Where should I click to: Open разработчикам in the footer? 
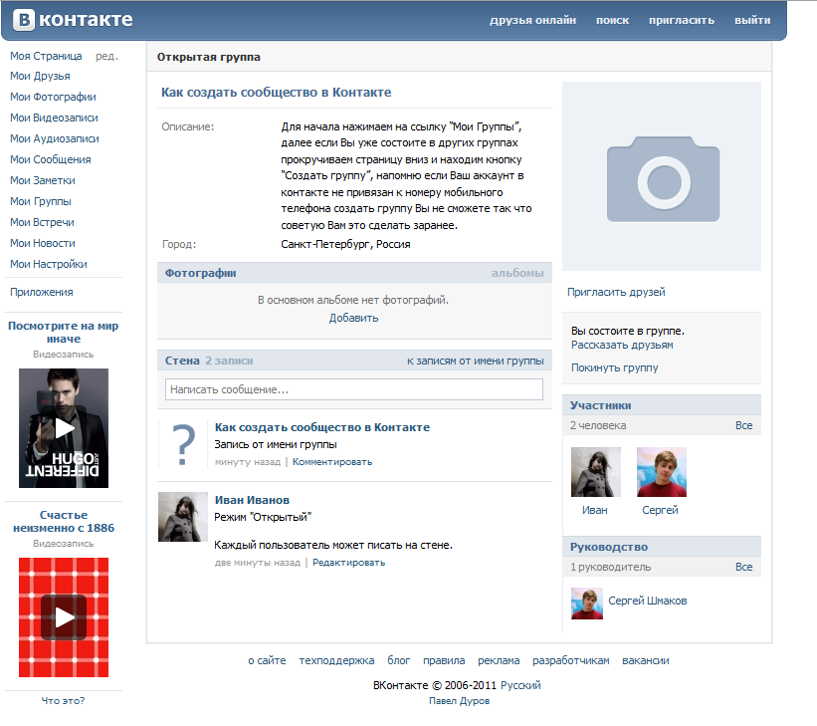point(570,661)
